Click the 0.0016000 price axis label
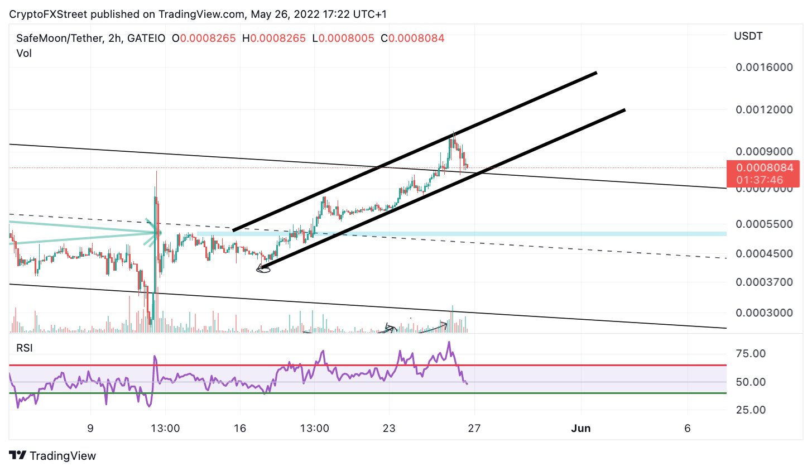The height and width of the screenshot is (471, 812). [x=764, y=68]
